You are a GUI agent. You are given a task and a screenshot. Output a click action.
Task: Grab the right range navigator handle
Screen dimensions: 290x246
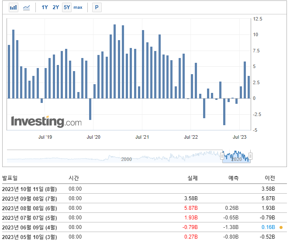(250, 156)
